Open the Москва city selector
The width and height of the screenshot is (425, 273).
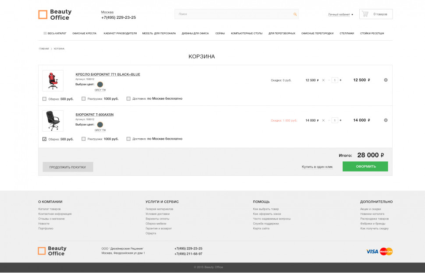click(x=107, y=12)
